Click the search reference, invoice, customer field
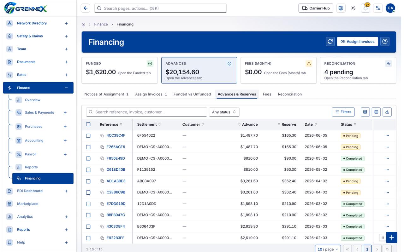Viewport: 404px width, 252px height. pos(146,112)
